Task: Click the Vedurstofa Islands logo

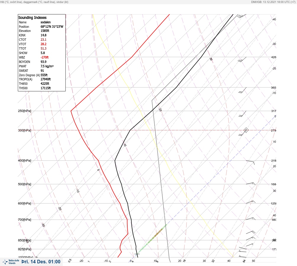Action: pos(11,262)
